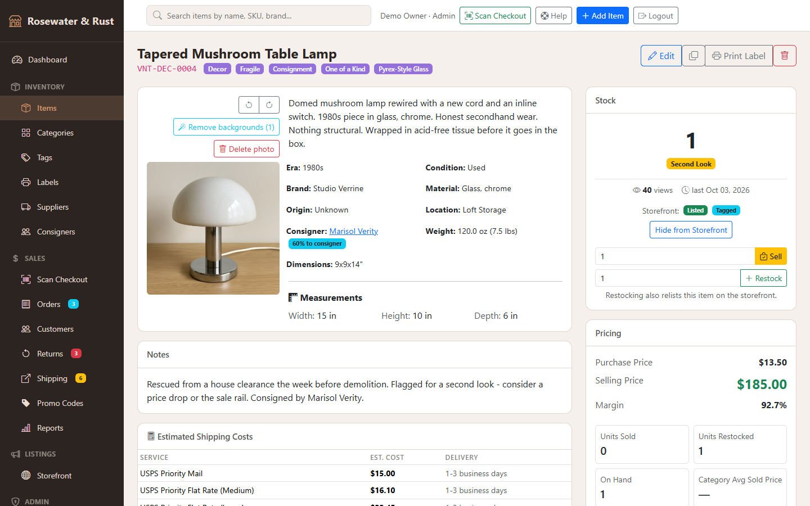Select Items in the sidebar
Image resolution: width=810 pixels, height=506 pixels.
point(62,108)
